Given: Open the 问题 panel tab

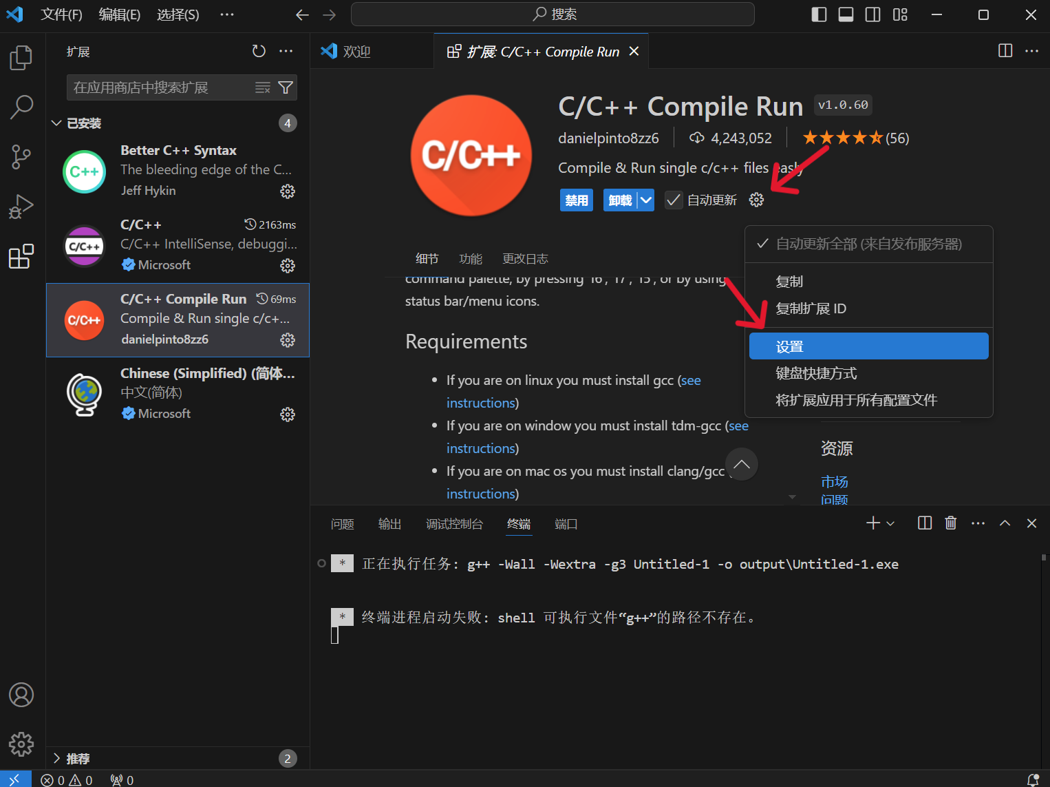Looking at the screenshot, I should pos(342,524).
